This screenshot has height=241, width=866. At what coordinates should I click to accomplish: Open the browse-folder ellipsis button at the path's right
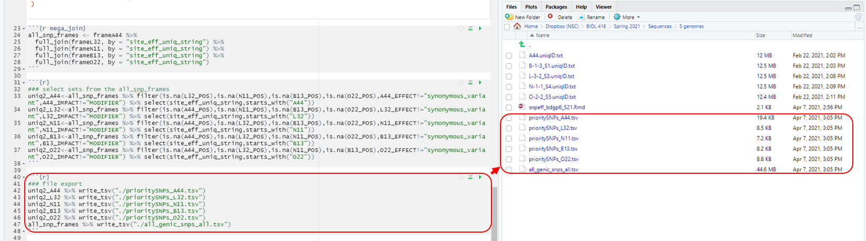[x=859, y=27]
